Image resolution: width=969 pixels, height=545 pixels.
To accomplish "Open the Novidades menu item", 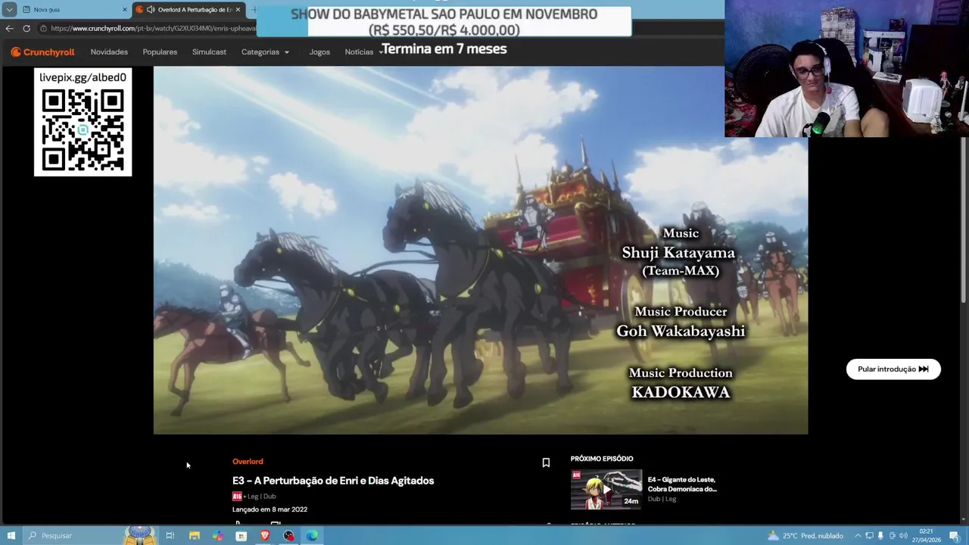I will coord(109,52).
